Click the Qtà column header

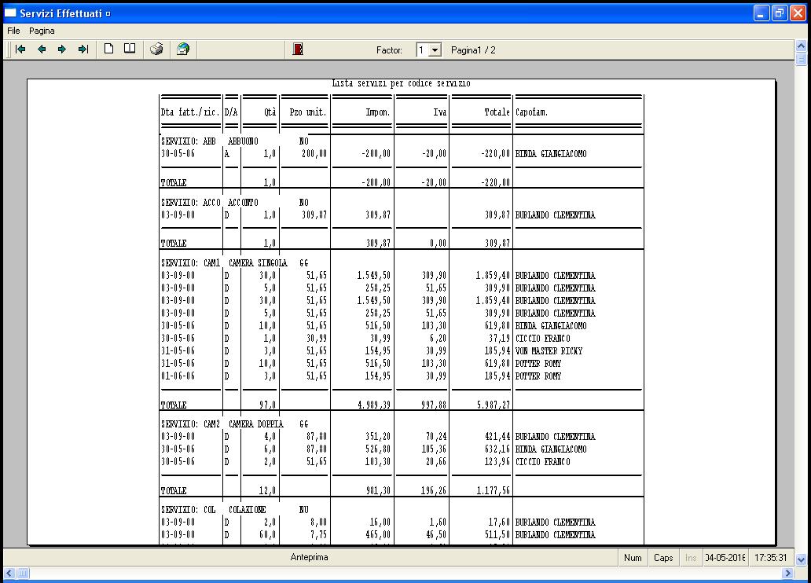coord(270,112)
